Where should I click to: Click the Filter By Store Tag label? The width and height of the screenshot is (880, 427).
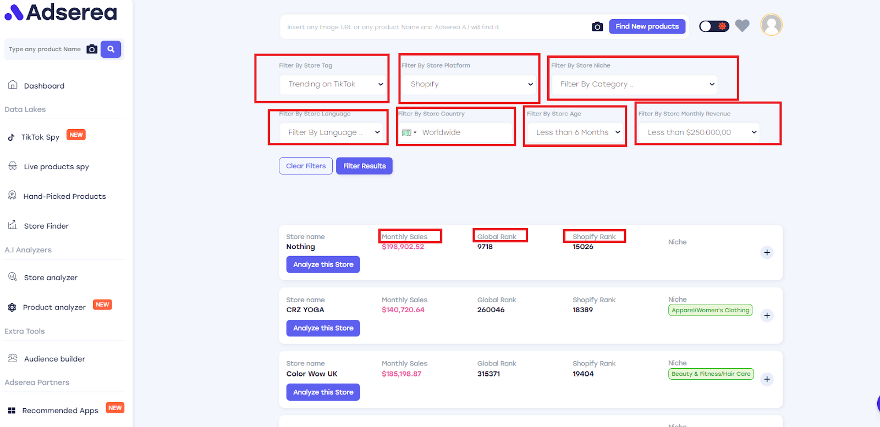tap(306, 65)
